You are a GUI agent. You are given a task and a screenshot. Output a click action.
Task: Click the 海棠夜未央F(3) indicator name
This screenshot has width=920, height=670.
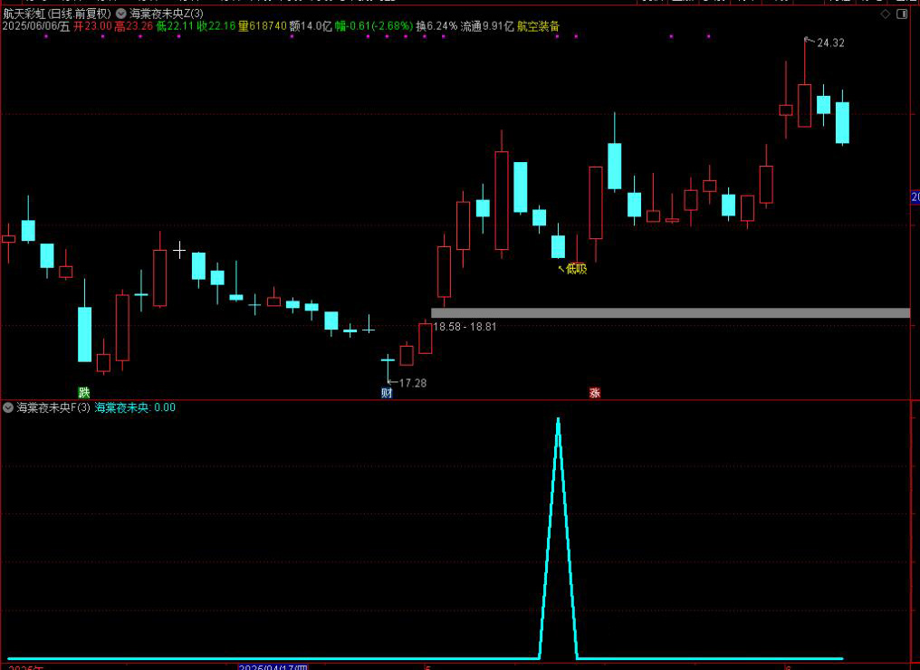[x=53, y=408]
